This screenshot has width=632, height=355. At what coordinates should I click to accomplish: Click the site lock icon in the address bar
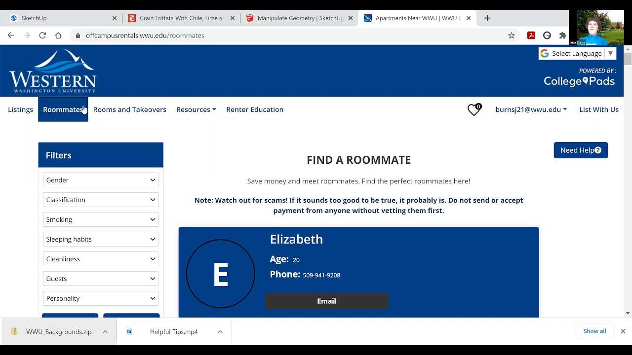pos(78,35)
